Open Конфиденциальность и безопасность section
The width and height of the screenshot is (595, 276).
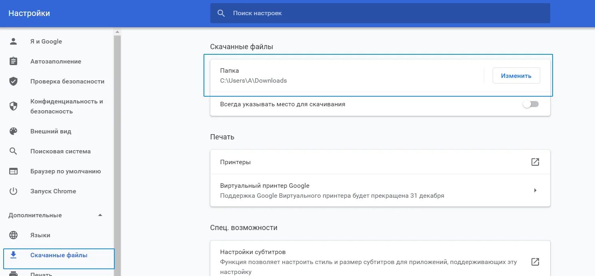pyautogui.click(x=66, y=106)
